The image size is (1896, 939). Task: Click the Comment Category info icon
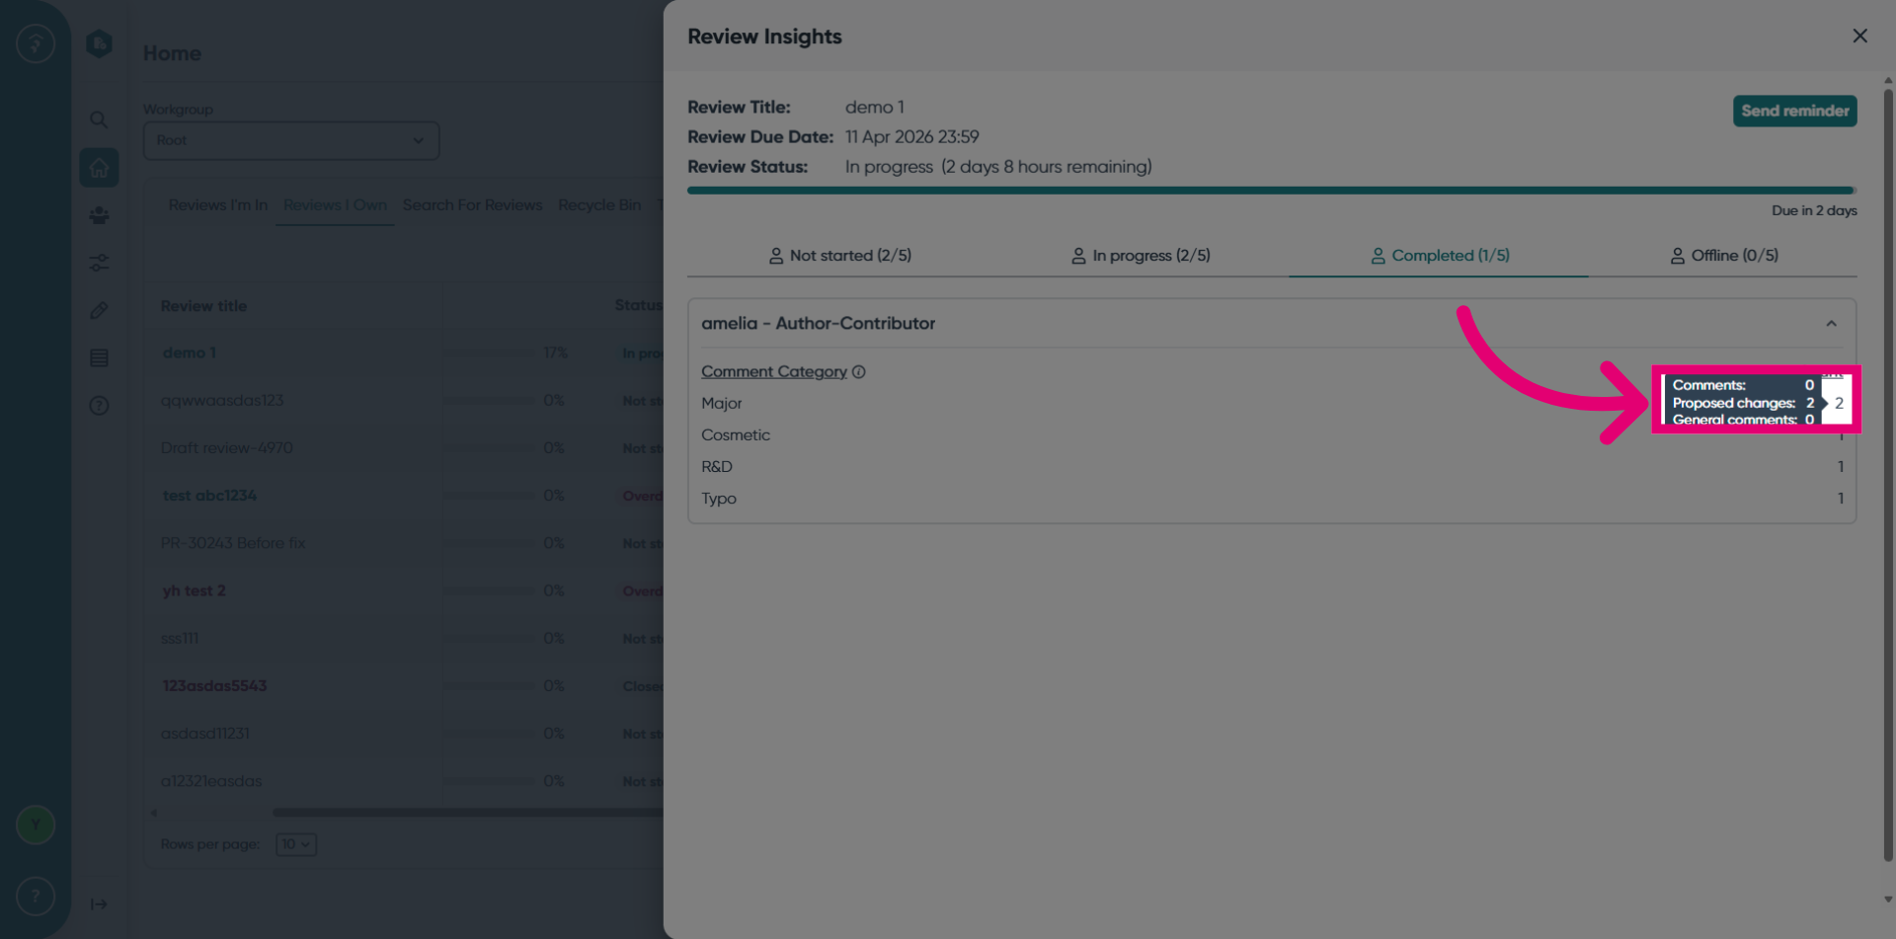click(859, 372)
